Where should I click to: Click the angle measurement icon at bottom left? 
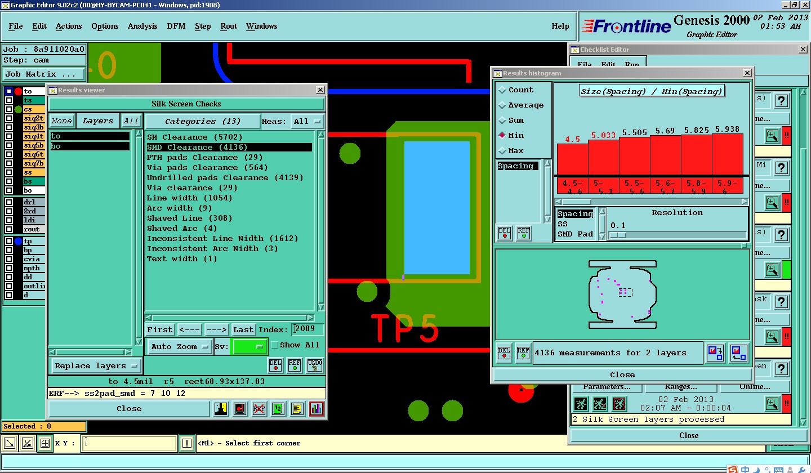(x=27, y=444)
